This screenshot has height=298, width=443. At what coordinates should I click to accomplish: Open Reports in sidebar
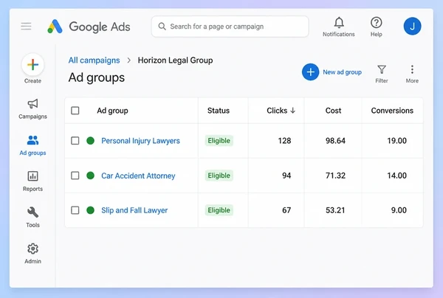point(32,181)
